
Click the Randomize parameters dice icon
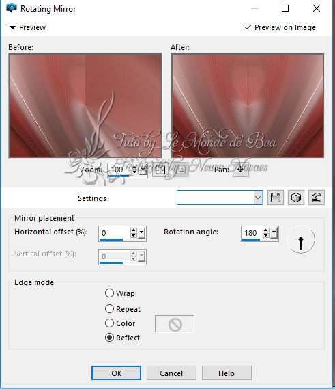coord(296,198)
